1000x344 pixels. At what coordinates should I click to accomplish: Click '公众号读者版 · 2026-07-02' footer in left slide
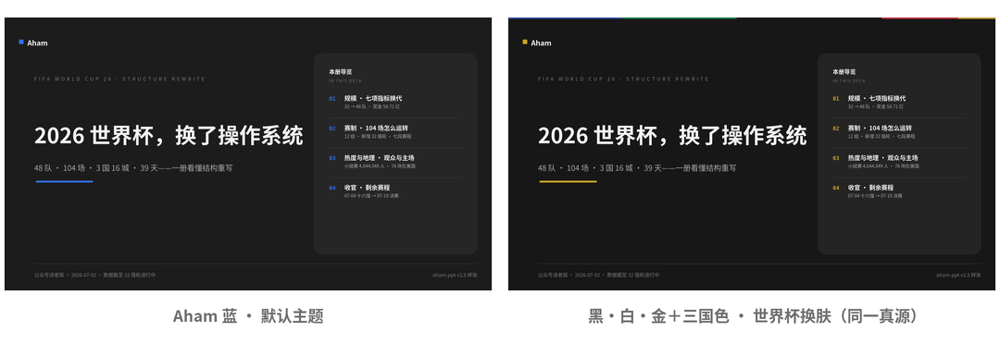tap(95, 276)
